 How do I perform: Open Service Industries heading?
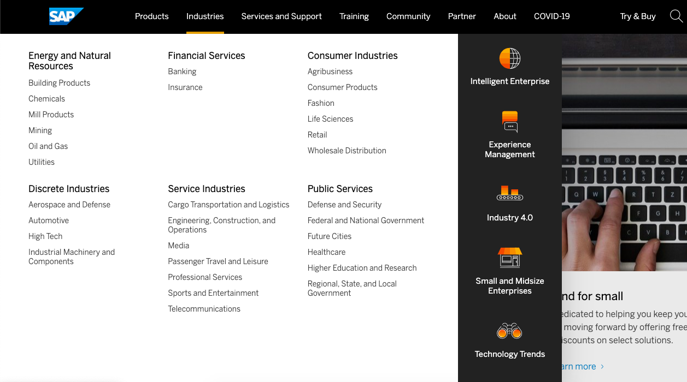(207, 189)
